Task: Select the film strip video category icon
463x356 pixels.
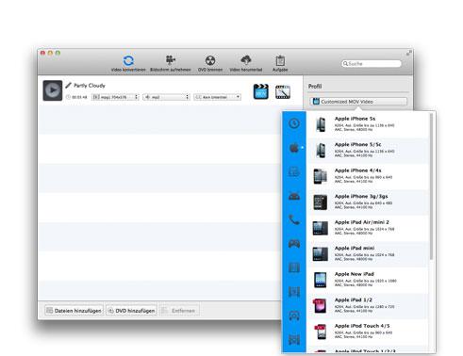Action: 294,267
